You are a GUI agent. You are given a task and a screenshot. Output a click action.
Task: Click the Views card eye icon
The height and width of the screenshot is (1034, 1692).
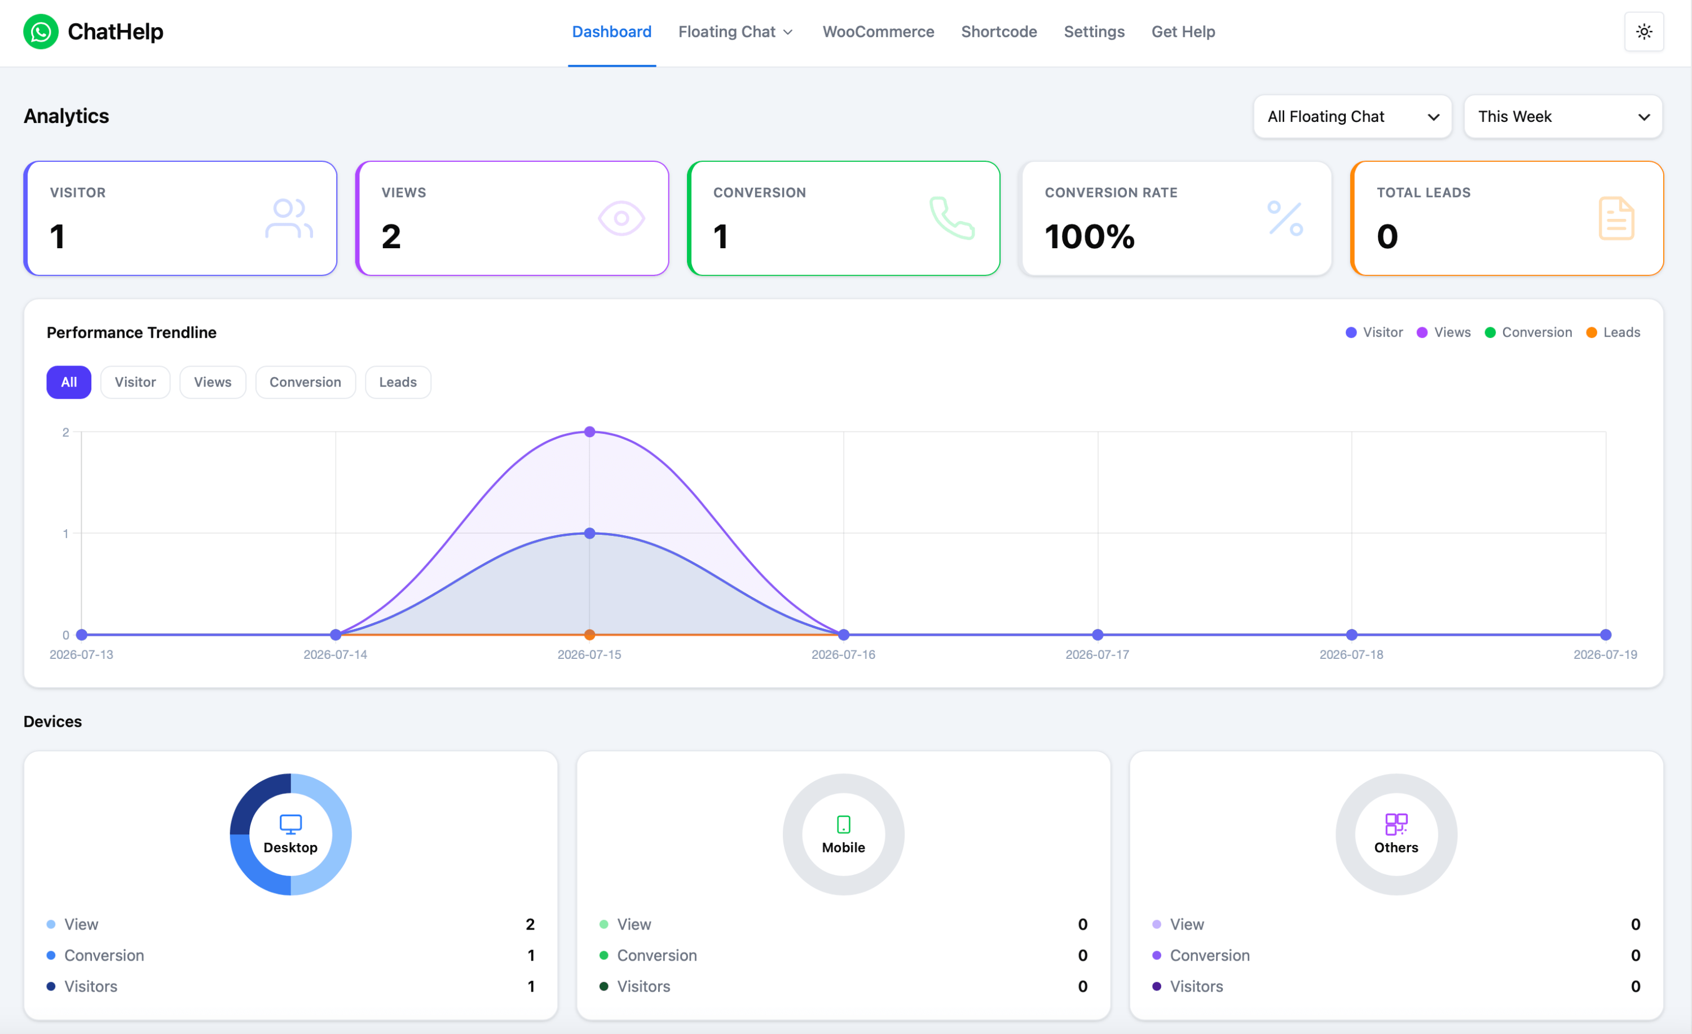point(621,218)
